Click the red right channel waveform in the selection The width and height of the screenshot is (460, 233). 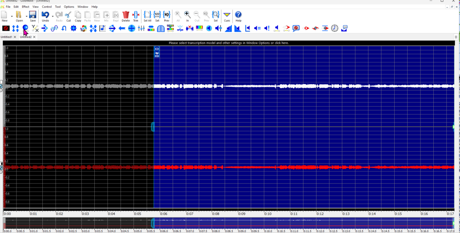pos(304,167)
